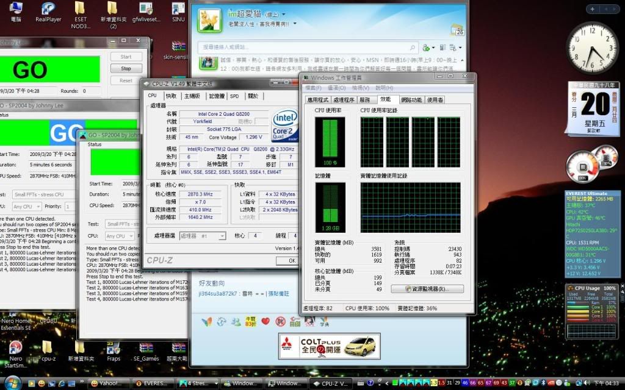Expand Messenger personal message dropdown arrow
The height and width of the screenshot is (390, 625).
295,24
